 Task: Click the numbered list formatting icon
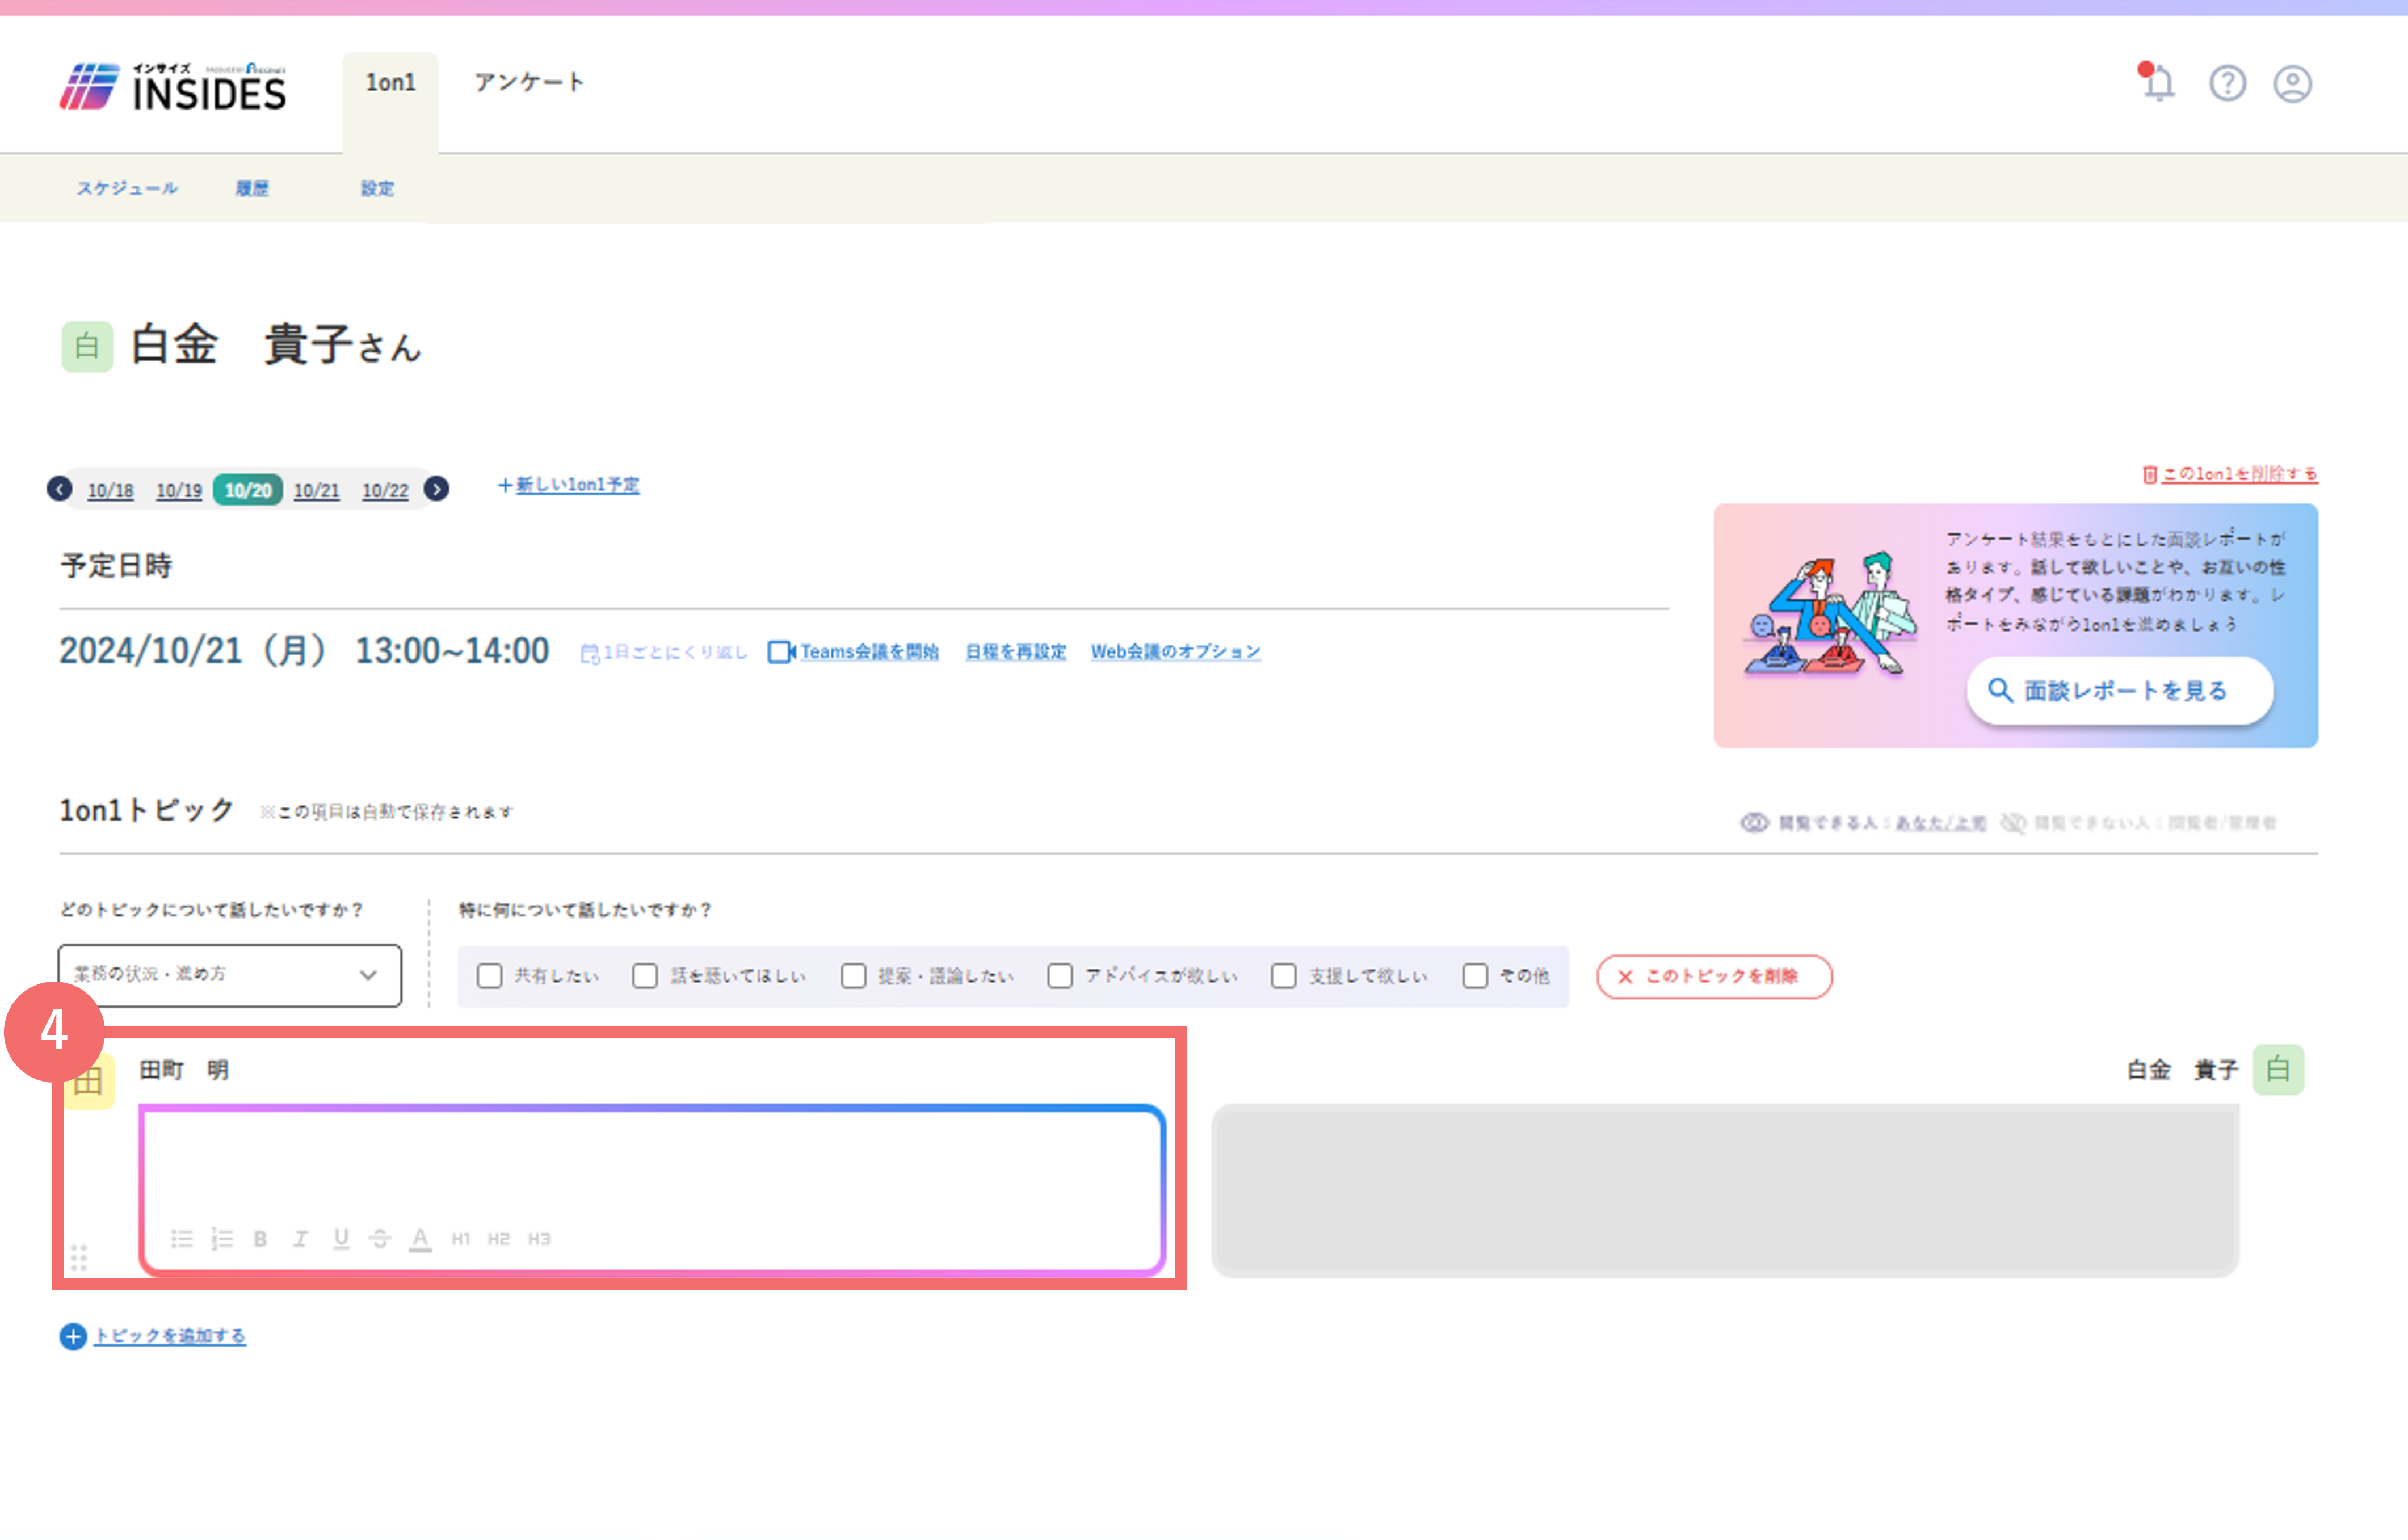pyautogui.click(x=222, y=1239)
